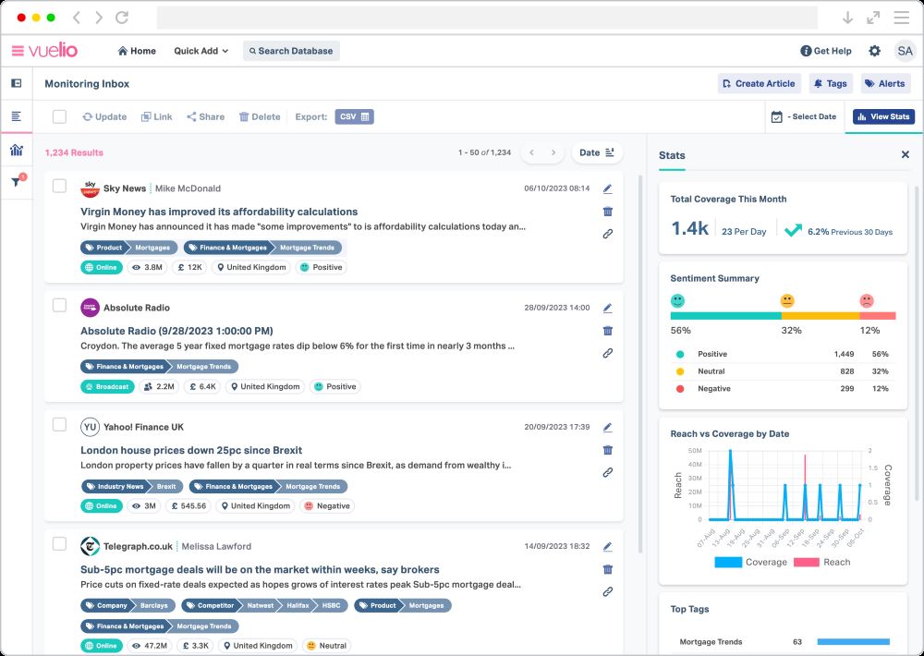Viewport: 924px width, 656px height.
Task: Open 'London house prices down 25pc since Brexit'
Action: point(191,450)
